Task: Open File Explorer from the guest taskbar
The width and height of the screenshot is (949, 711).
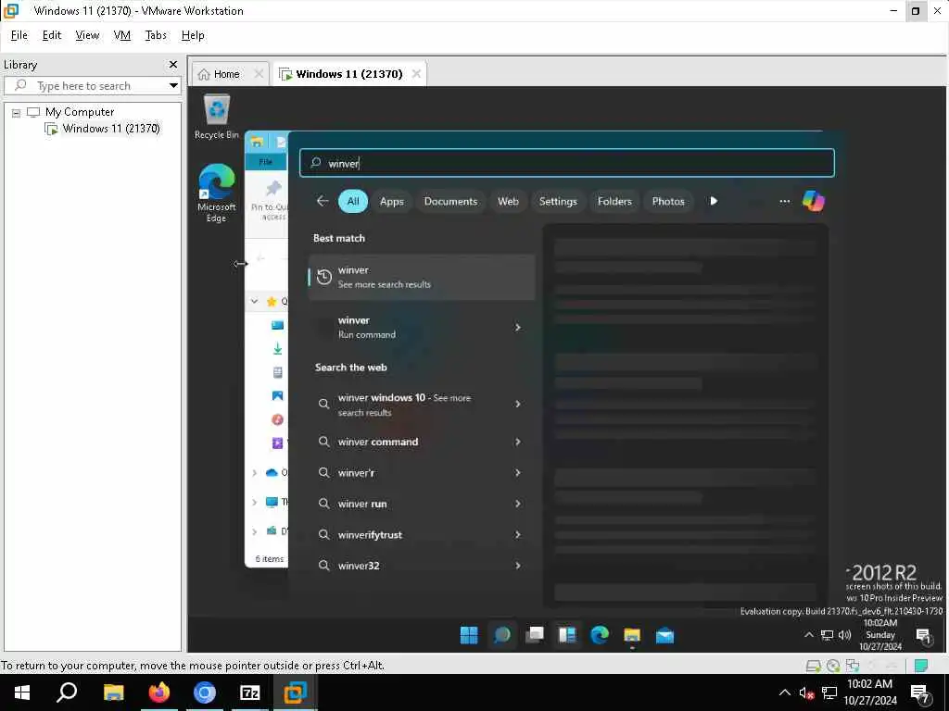Action: coord(632,635)
